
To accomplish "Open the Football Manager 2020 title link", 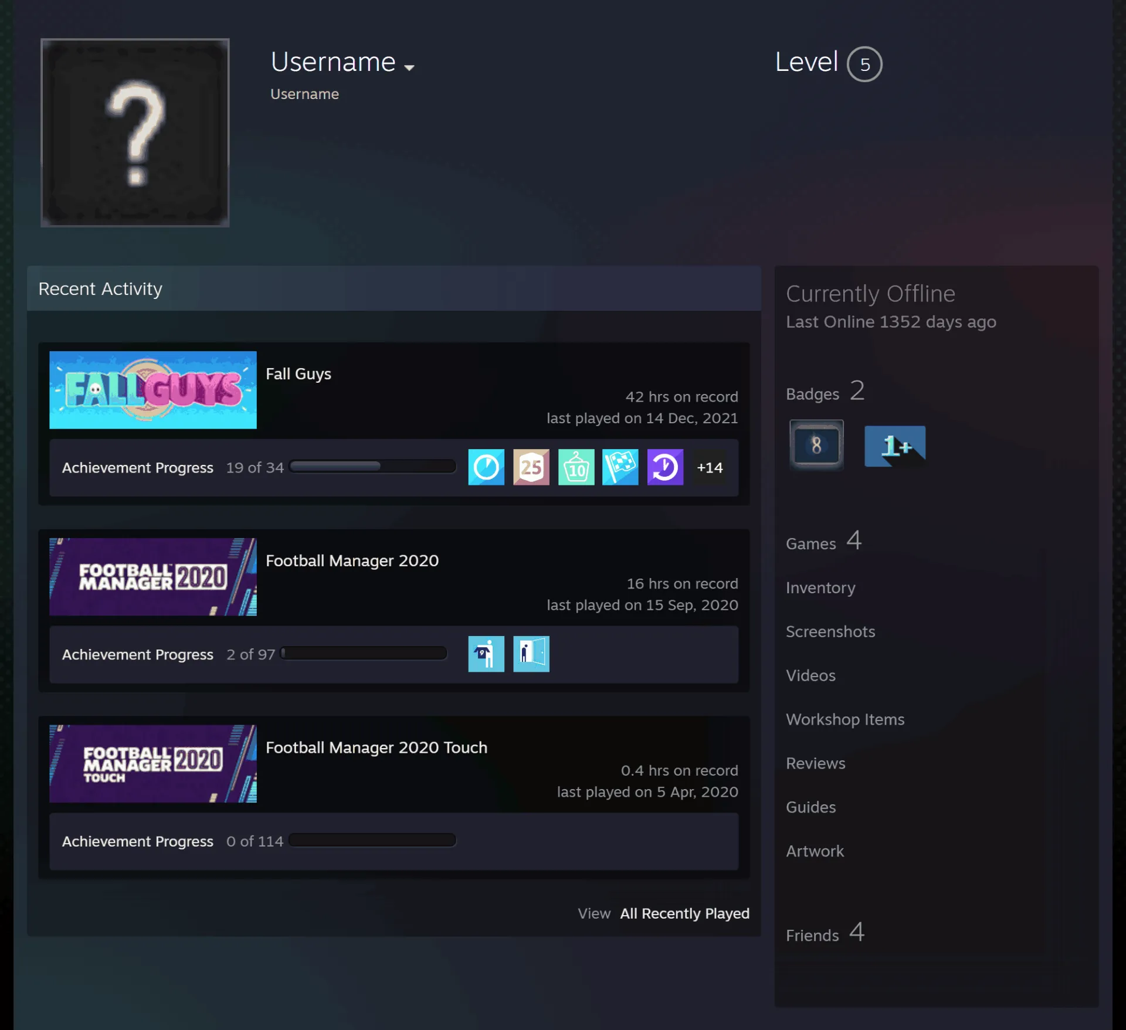I will pyautogui.click(x=352, y=560).
